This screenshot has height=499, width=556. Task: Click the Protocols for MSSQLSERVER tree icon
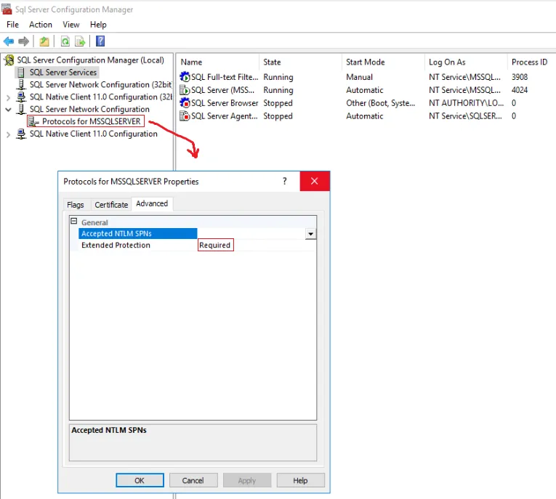(33, 121)
